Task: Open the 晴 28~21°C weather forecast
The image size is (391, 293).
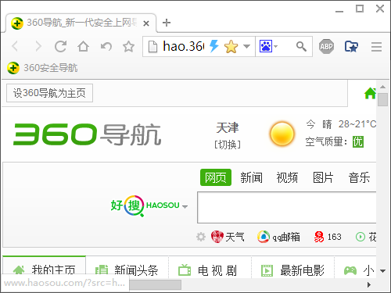Action: [350, 124]
